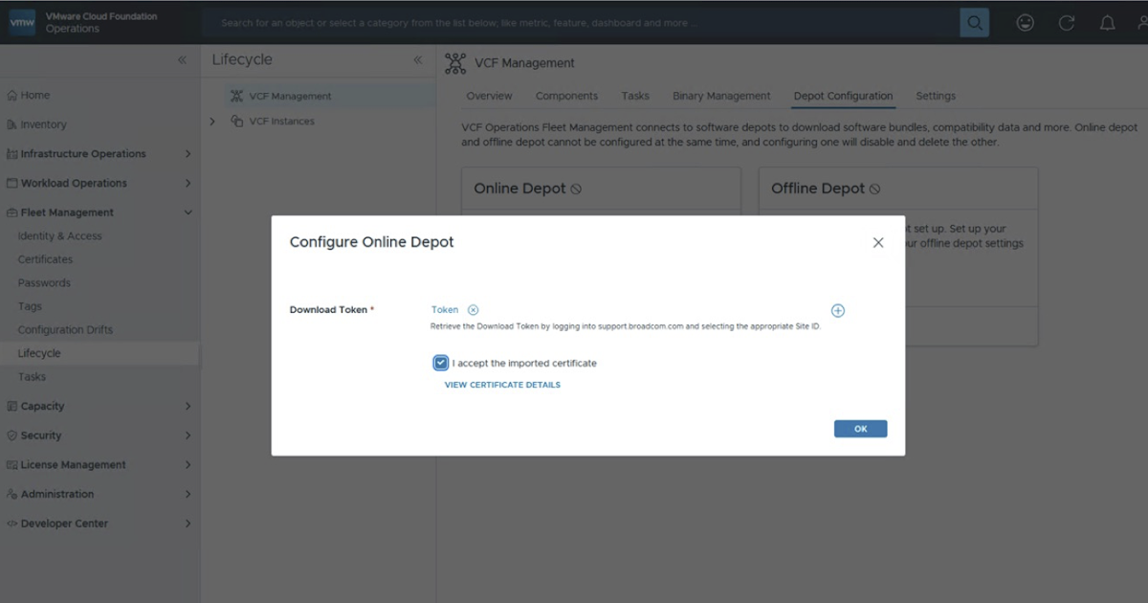Uncheck I accept the imported certificate
The width and height of the screenshot is (1148, 603).
point(440,363)
